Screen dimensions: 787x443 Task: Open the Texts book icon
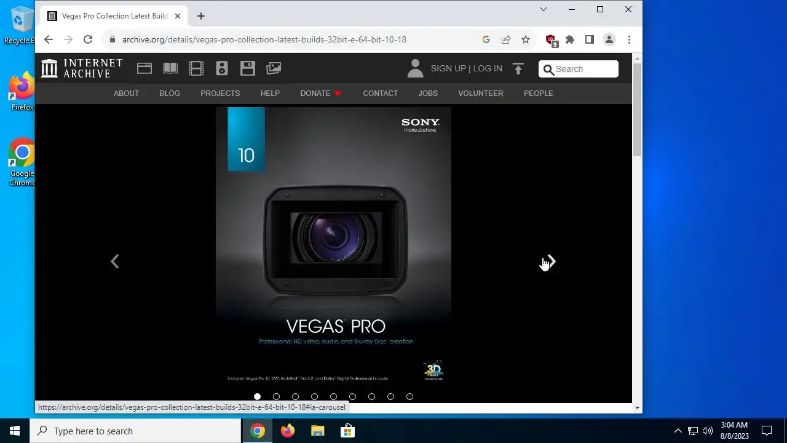point(170,68)
